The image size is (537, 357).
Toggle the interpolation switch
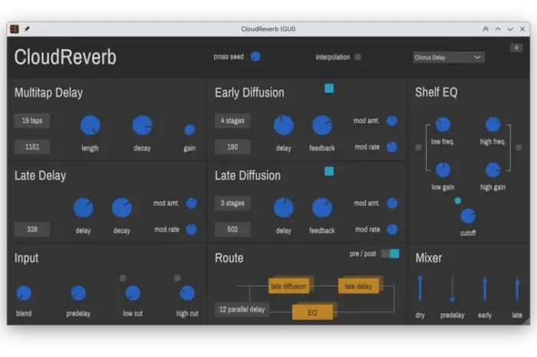pyautogui.click(x=358, y=57)
